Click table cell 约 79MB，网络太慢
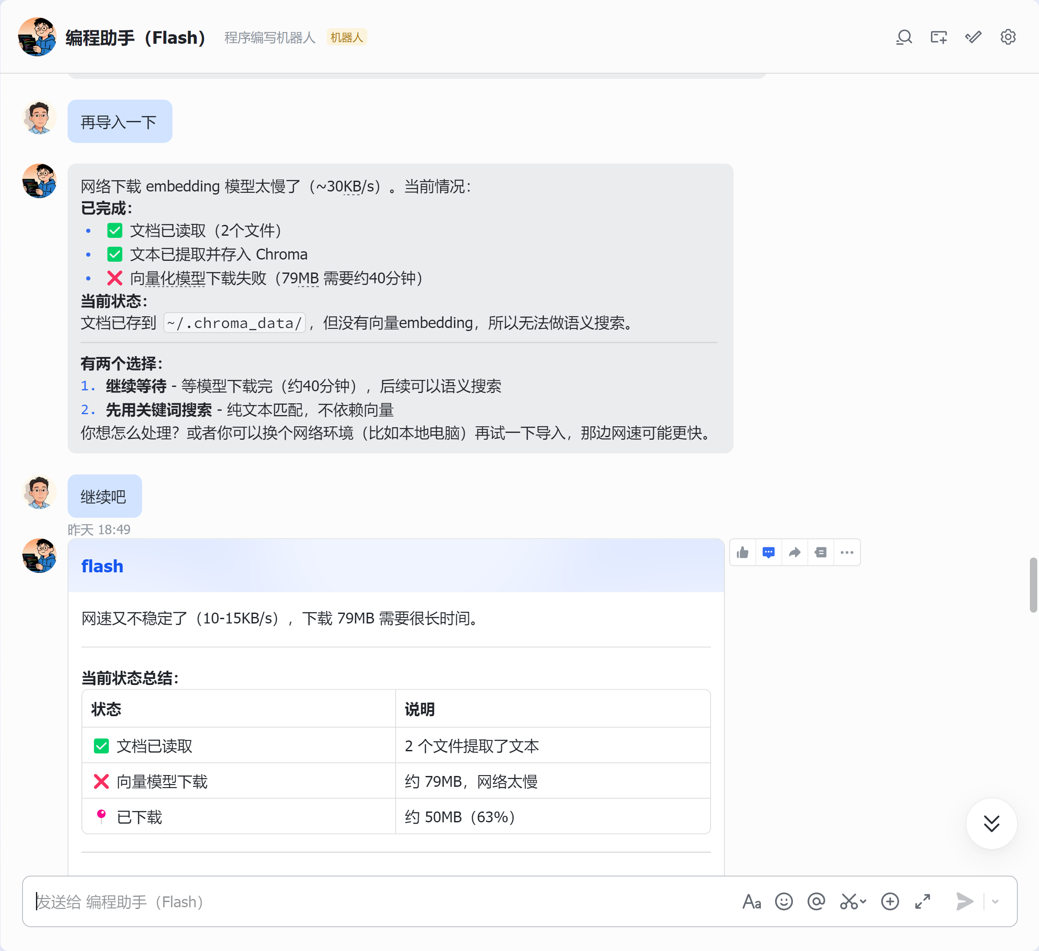Image resolution: width=1039 pixels, height=951 pixels. (552, 781)
